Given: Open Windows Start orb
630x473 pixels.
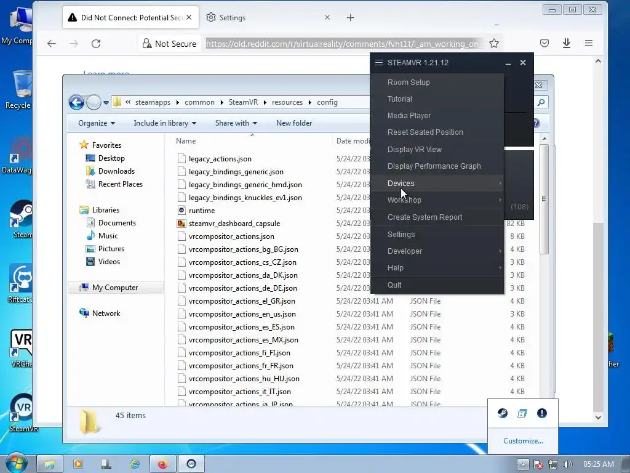Looking at the screenshot, I should click(x=16, y=463).
